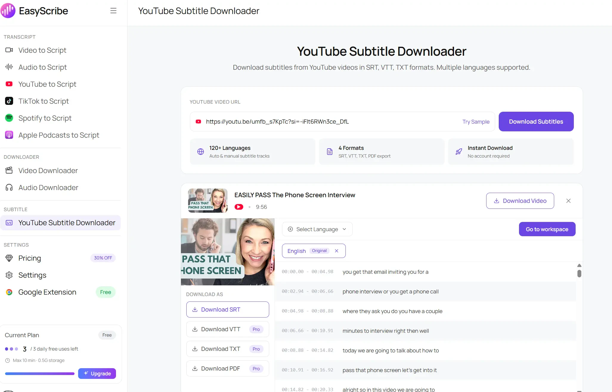Click the transcript scroll up arrow
This screenshot has width=612, height=392.
pyautogui.click(x=579, y=265)
